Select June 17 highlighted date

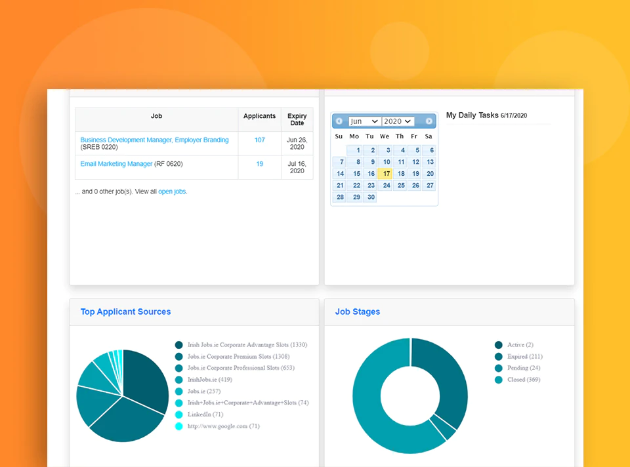pos(385,173)
